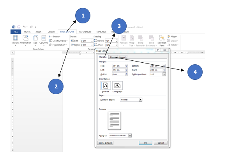Screen dimensions: 226x155
Task: Click the tab selector at ruler corner
Action: click(13, 53)
